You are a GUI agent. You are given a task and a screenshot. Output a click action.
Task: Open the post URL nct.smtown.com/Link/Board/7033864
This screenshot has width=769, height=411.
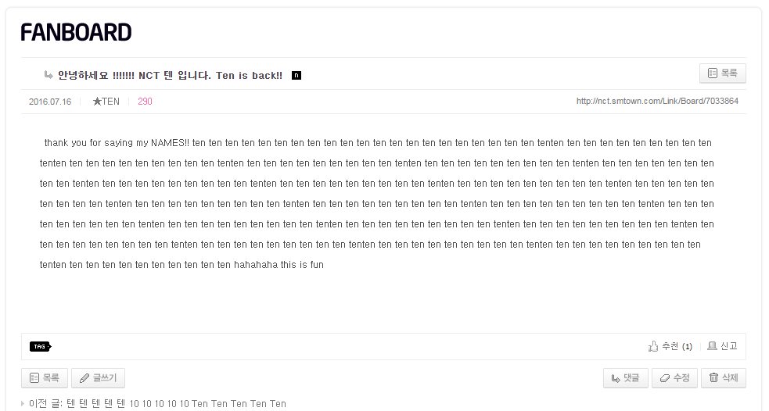point(657,101)
